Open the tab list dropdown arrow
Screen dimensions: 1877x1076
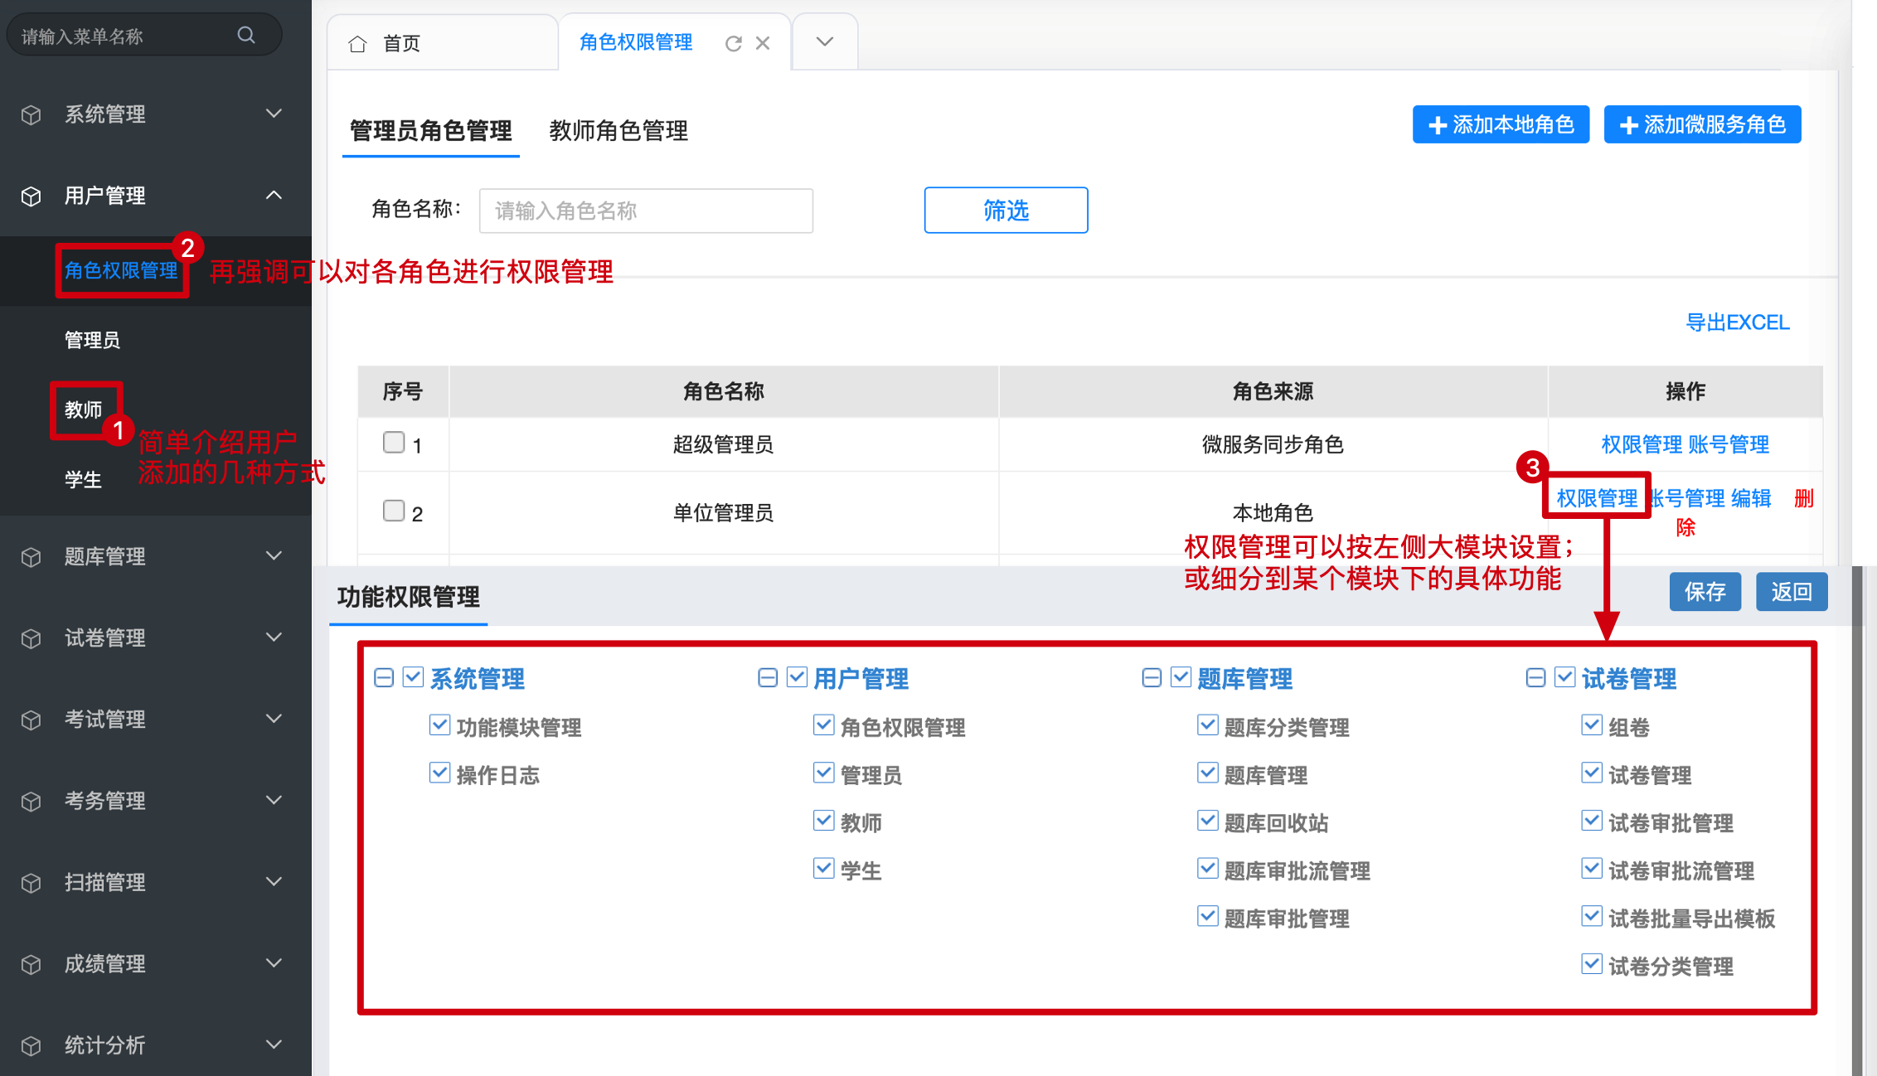pos(824,42)
